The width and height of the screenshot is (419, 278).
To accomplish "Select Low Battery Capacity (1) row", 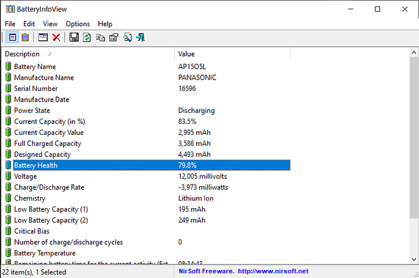I will coord(147,209).
